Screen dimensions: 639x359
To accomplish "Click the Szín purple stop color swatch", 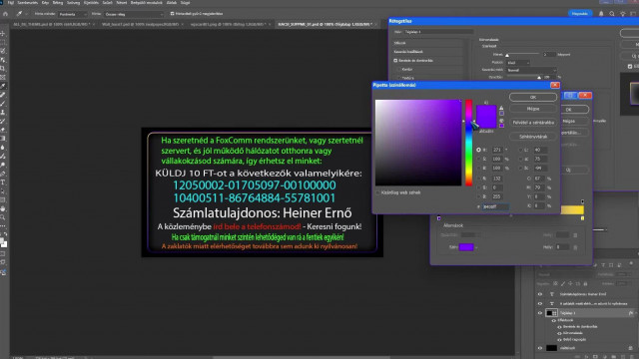I will tap(466, 247).
